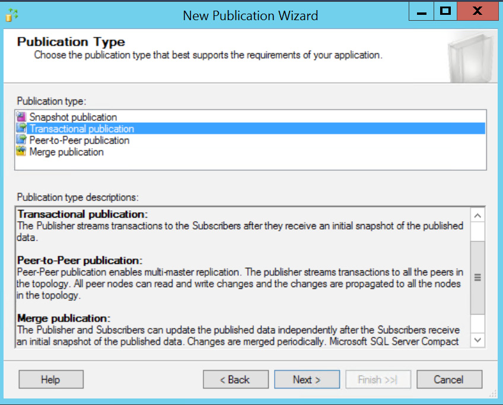503x405 pixels.
Task: Click the Peer-to-Peer publication icon
Action: pos(21,140)
